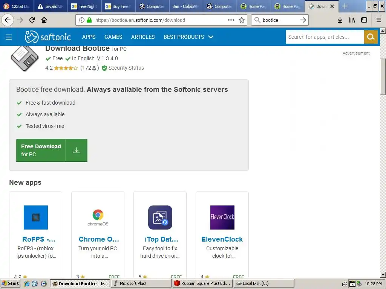Focus the browser address bar URL
This screenshot has height=289, width=386.
coord(140,20)
